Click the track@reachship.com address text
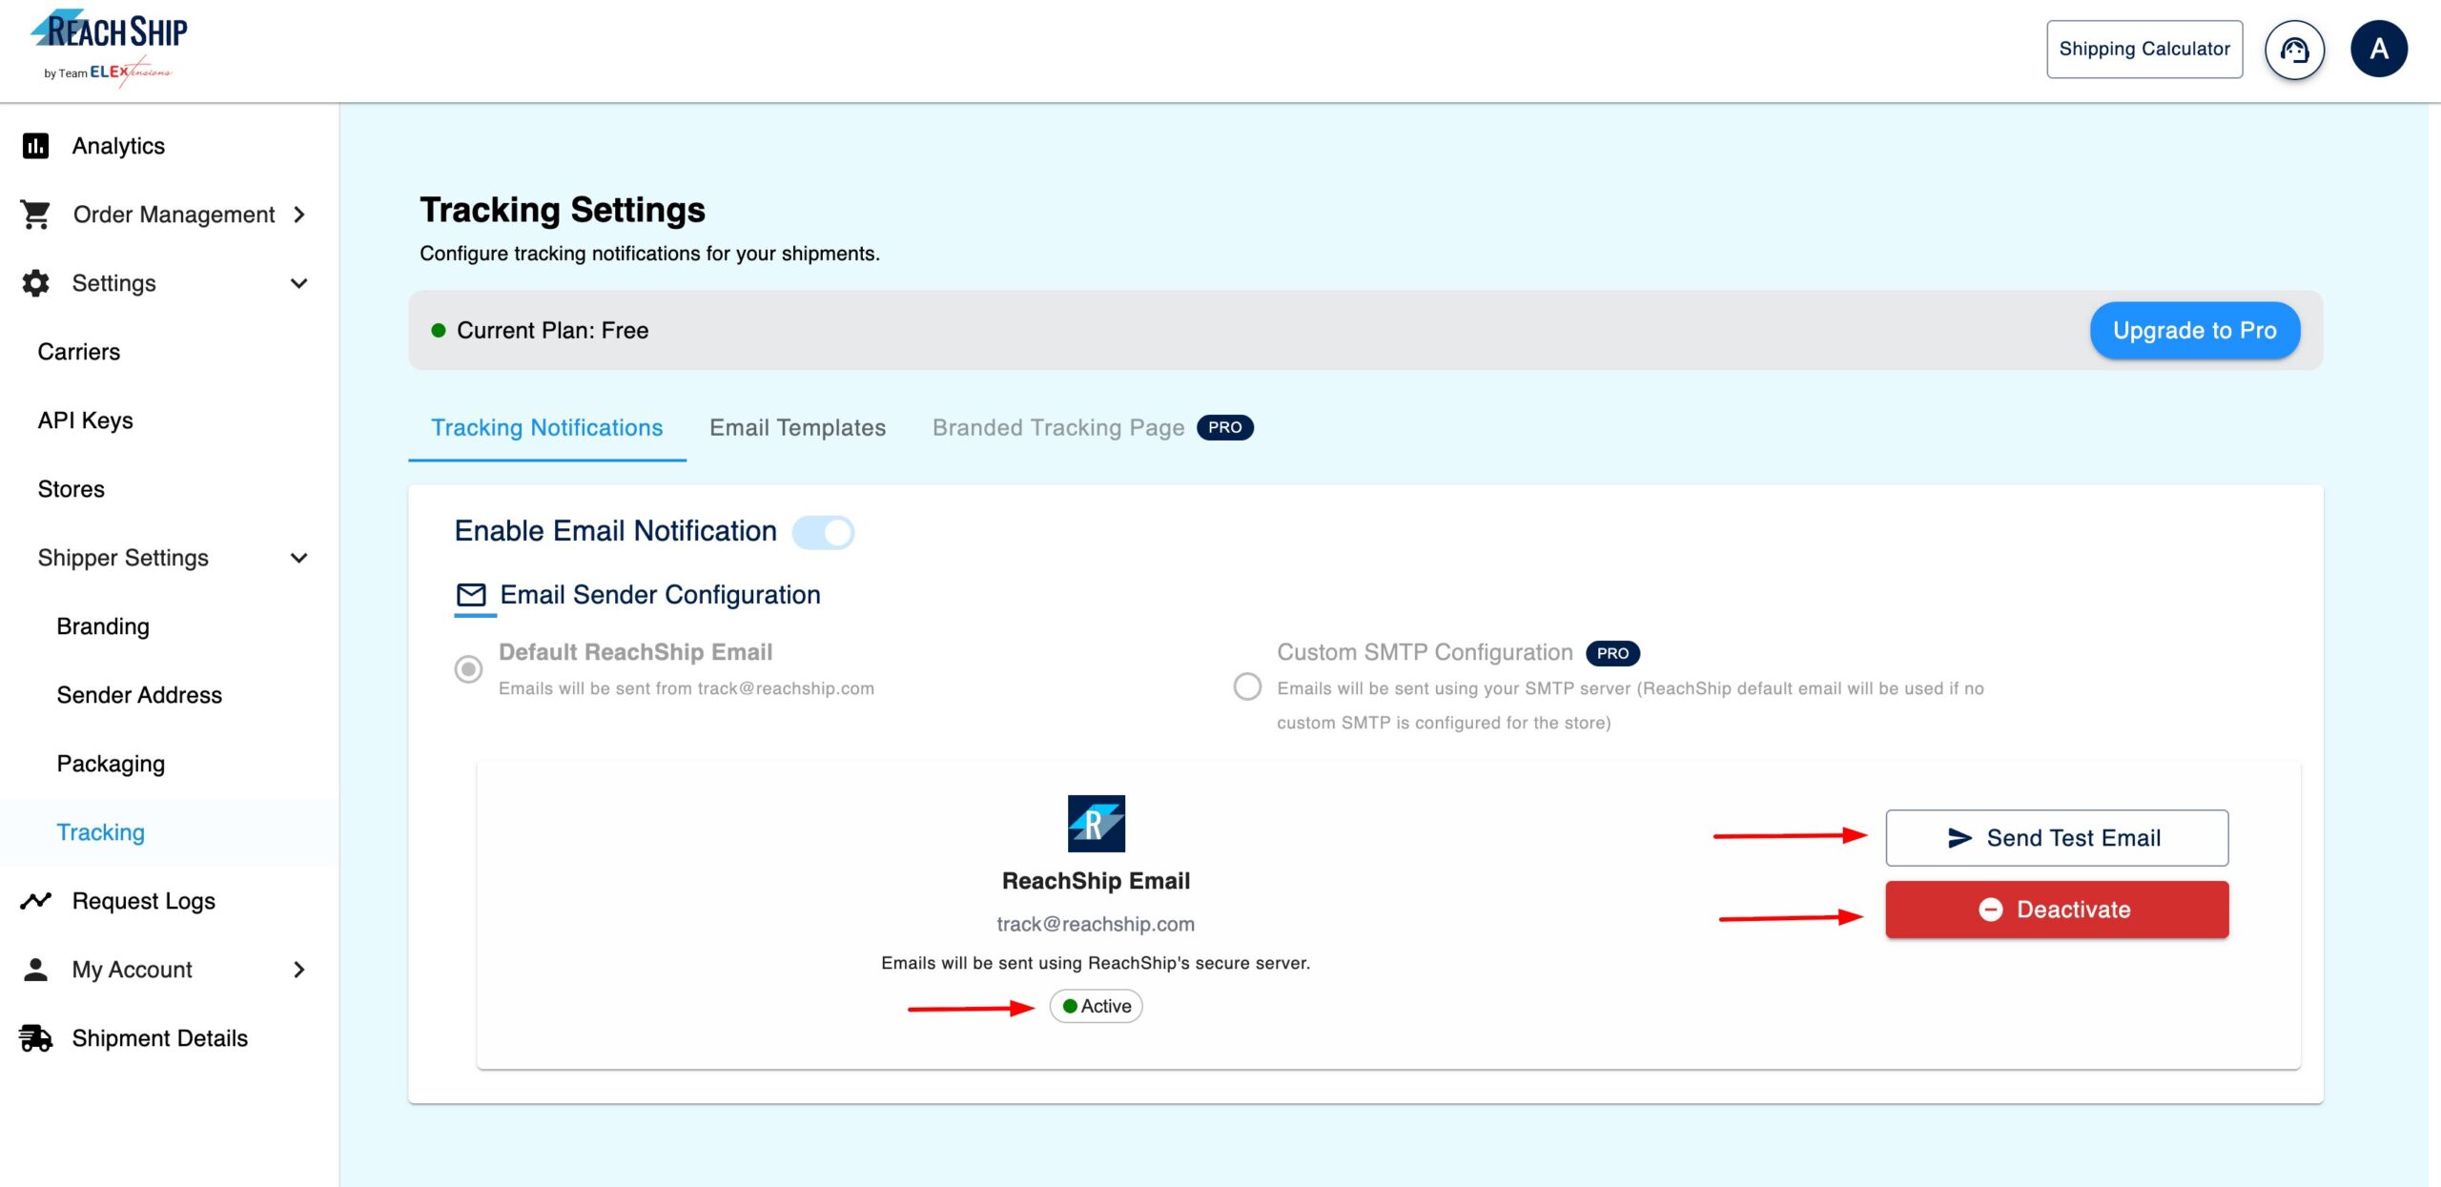 tap(1096, 924)
